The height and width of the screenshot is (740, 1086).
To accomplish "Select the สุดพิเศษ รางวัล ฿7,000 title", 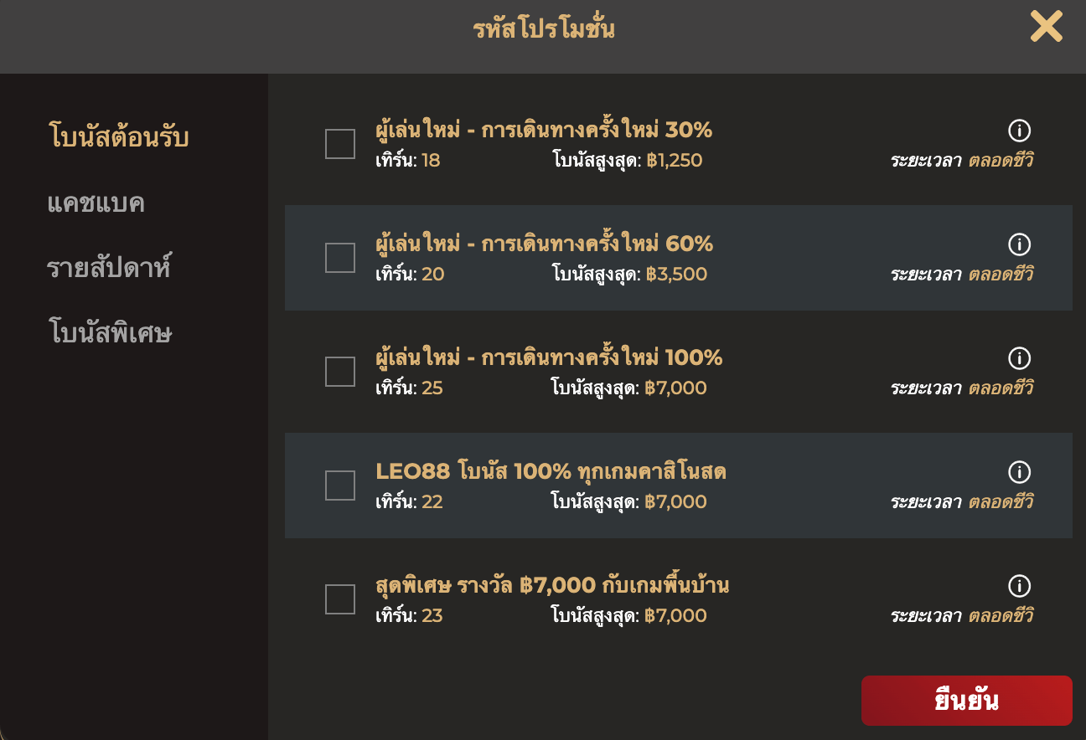I will point(552,585).
